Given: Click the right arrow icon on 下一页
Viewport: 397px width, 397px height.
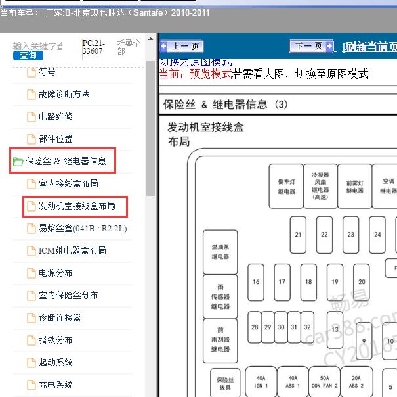Looking at the screenshot, I should [329, 47].
